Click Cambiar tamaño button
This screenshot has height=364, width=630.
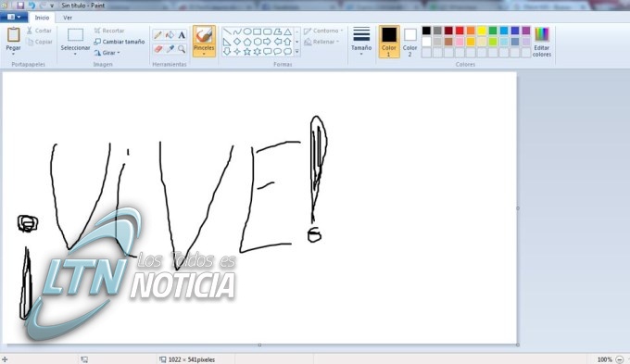pyautogui.click(x=120, y=42)
